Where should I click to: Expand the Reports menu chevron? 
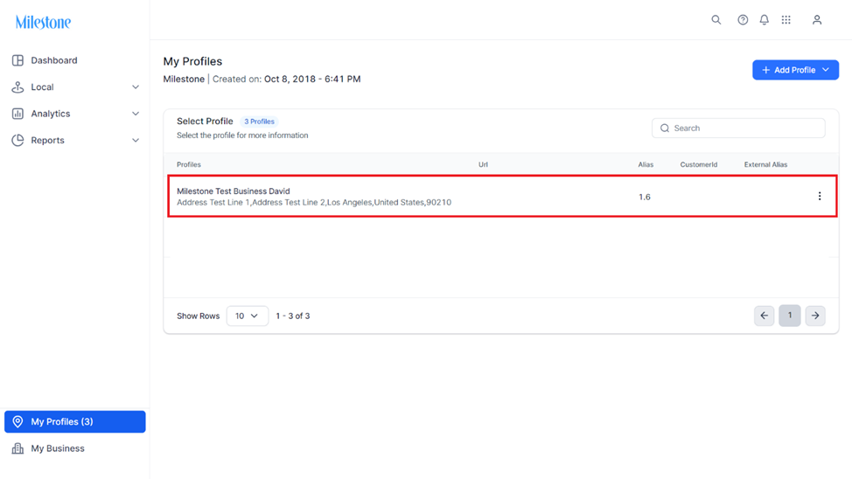click(136, 140)
